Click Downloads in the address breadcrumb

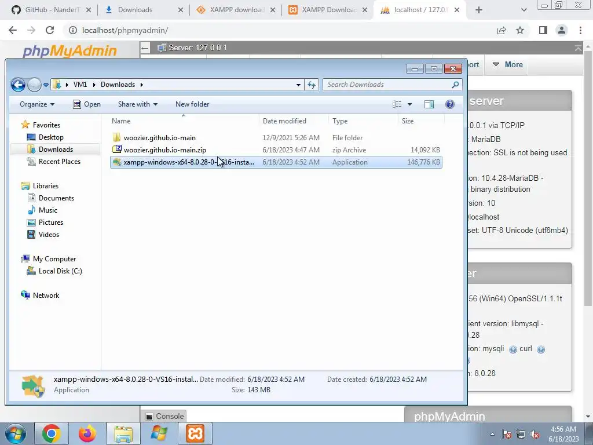coord(118,85)
